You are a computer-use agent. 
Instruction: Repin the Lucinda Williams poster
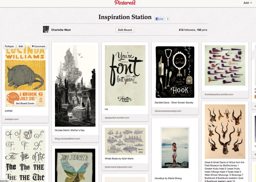[x=9, y=46]
